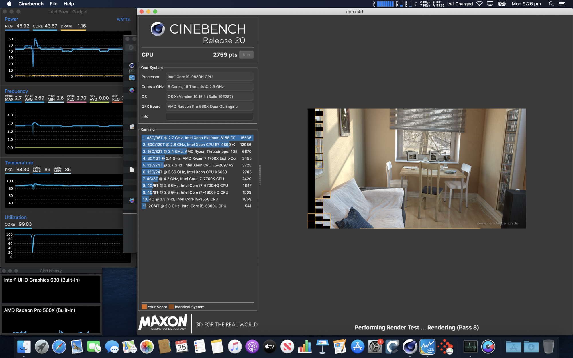Open the Cinebench application menu
The width and height of the screenshot is (573, 358).
(x=31, y=4)
